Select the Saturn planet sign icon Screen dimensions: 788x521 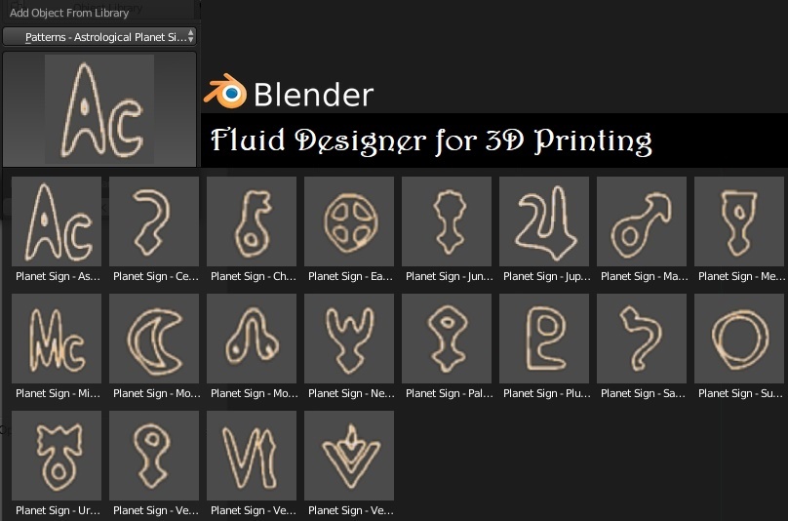pos(642,339)
